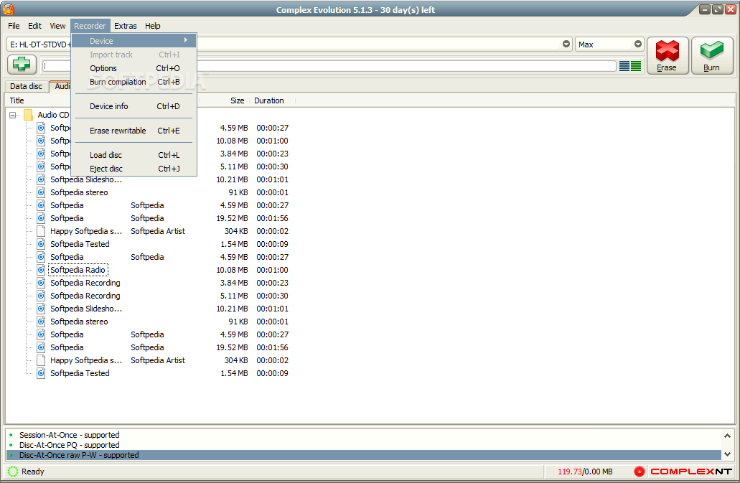Click the green plus add files icon
The image size is (740, 483).
(22, 64)
